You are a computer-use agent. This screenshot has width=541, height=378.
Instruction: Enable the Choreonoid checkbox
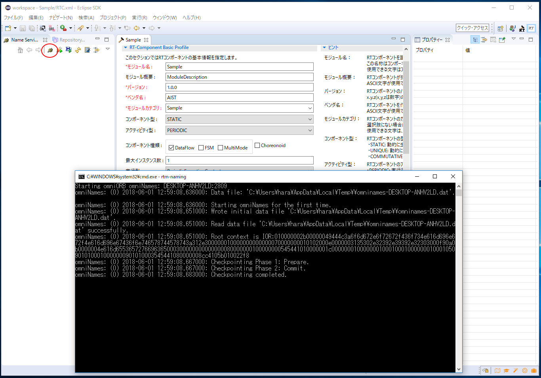[x=257, y=146]
